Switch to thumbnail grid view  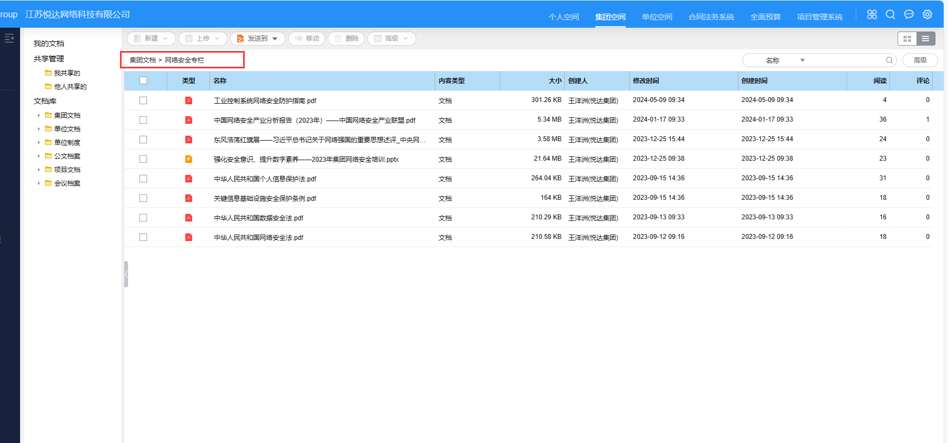907,39
